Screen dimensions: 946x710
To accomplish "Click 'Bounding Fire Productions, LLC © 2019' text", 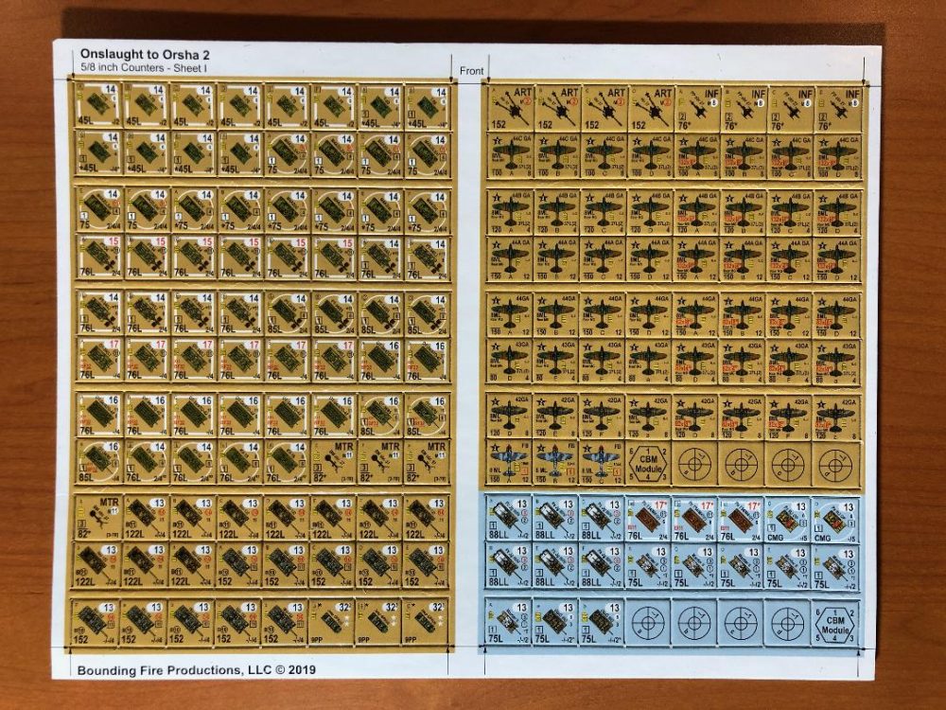I will (x=196, y=670).
